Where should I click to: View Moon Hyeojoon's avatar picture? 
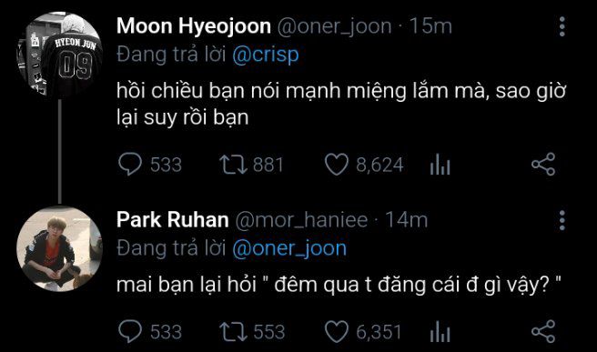point(60,55)
